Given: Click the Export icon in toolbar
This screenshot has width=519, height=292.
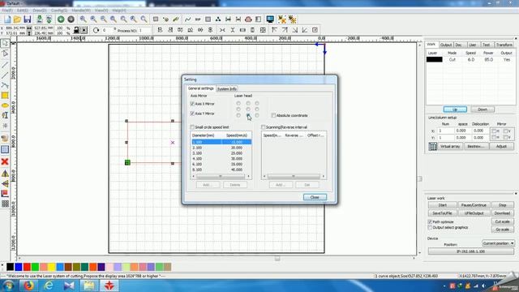Looking at the screenshot, I should pyautogui.click(x=49, y=19).
